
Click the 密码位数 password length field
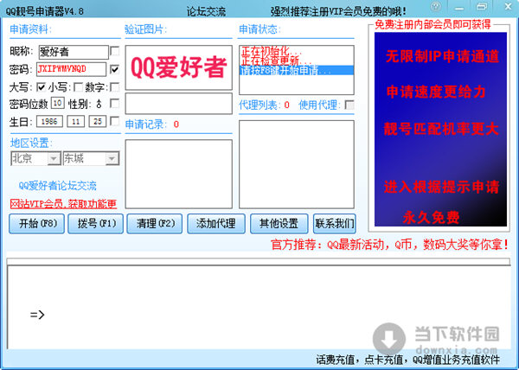[x=58, y=103]
